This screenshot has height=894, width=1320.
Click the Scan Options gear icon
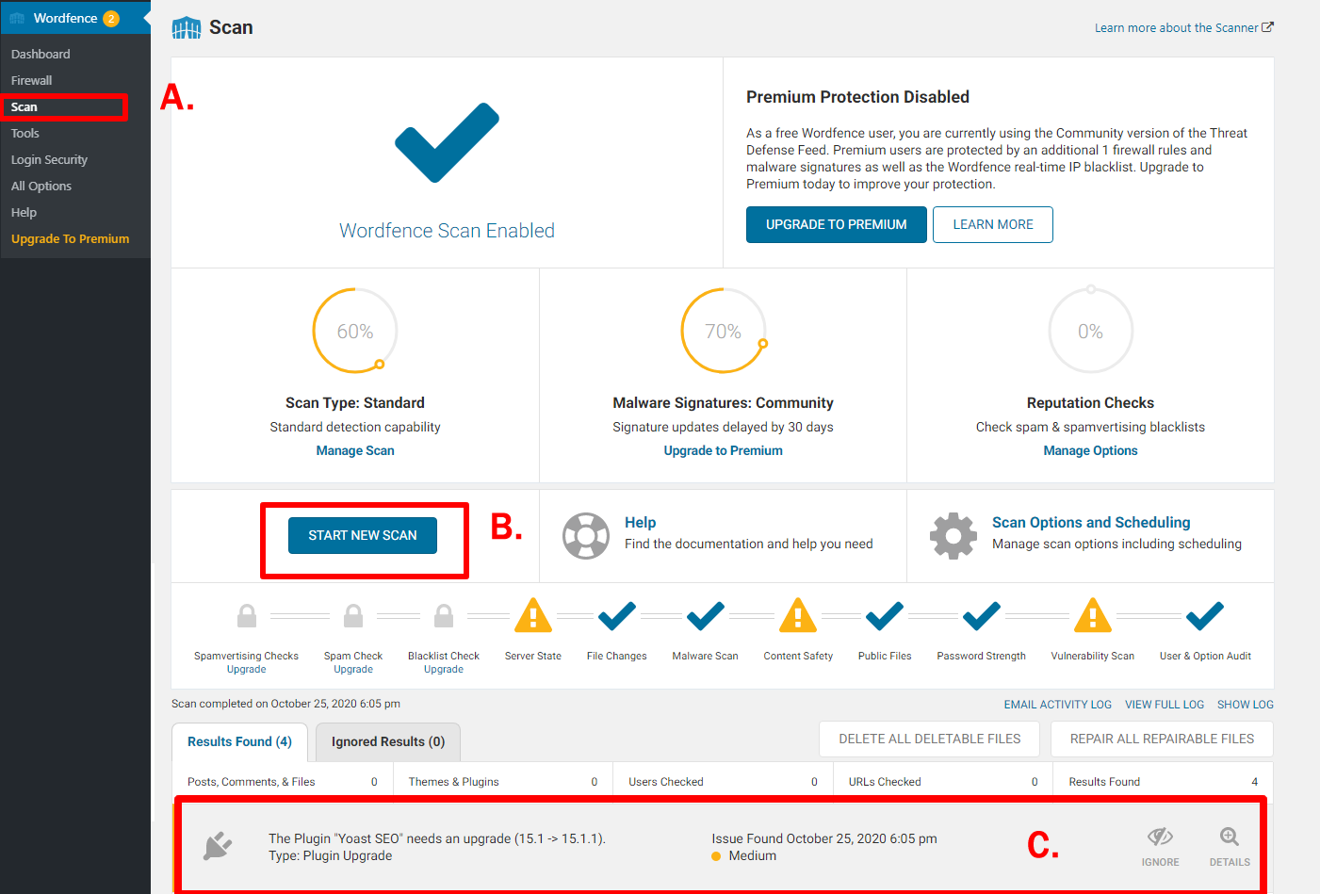point(953,535)
